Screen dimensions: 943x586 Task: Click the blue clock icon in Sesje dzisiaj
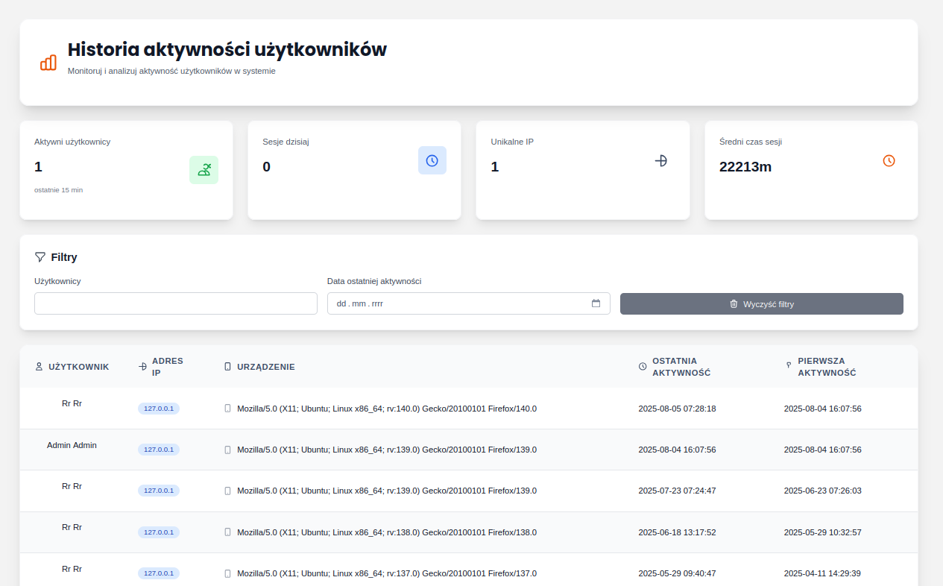[432, 160]
